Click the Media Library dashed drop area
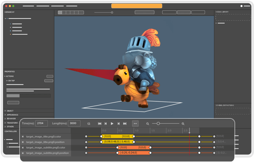Viewport: 254px width, 163px height. 233,18
